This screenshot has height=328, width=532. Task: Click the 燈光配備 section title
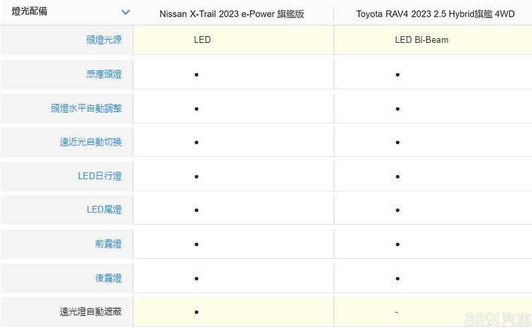pos(29,11)
